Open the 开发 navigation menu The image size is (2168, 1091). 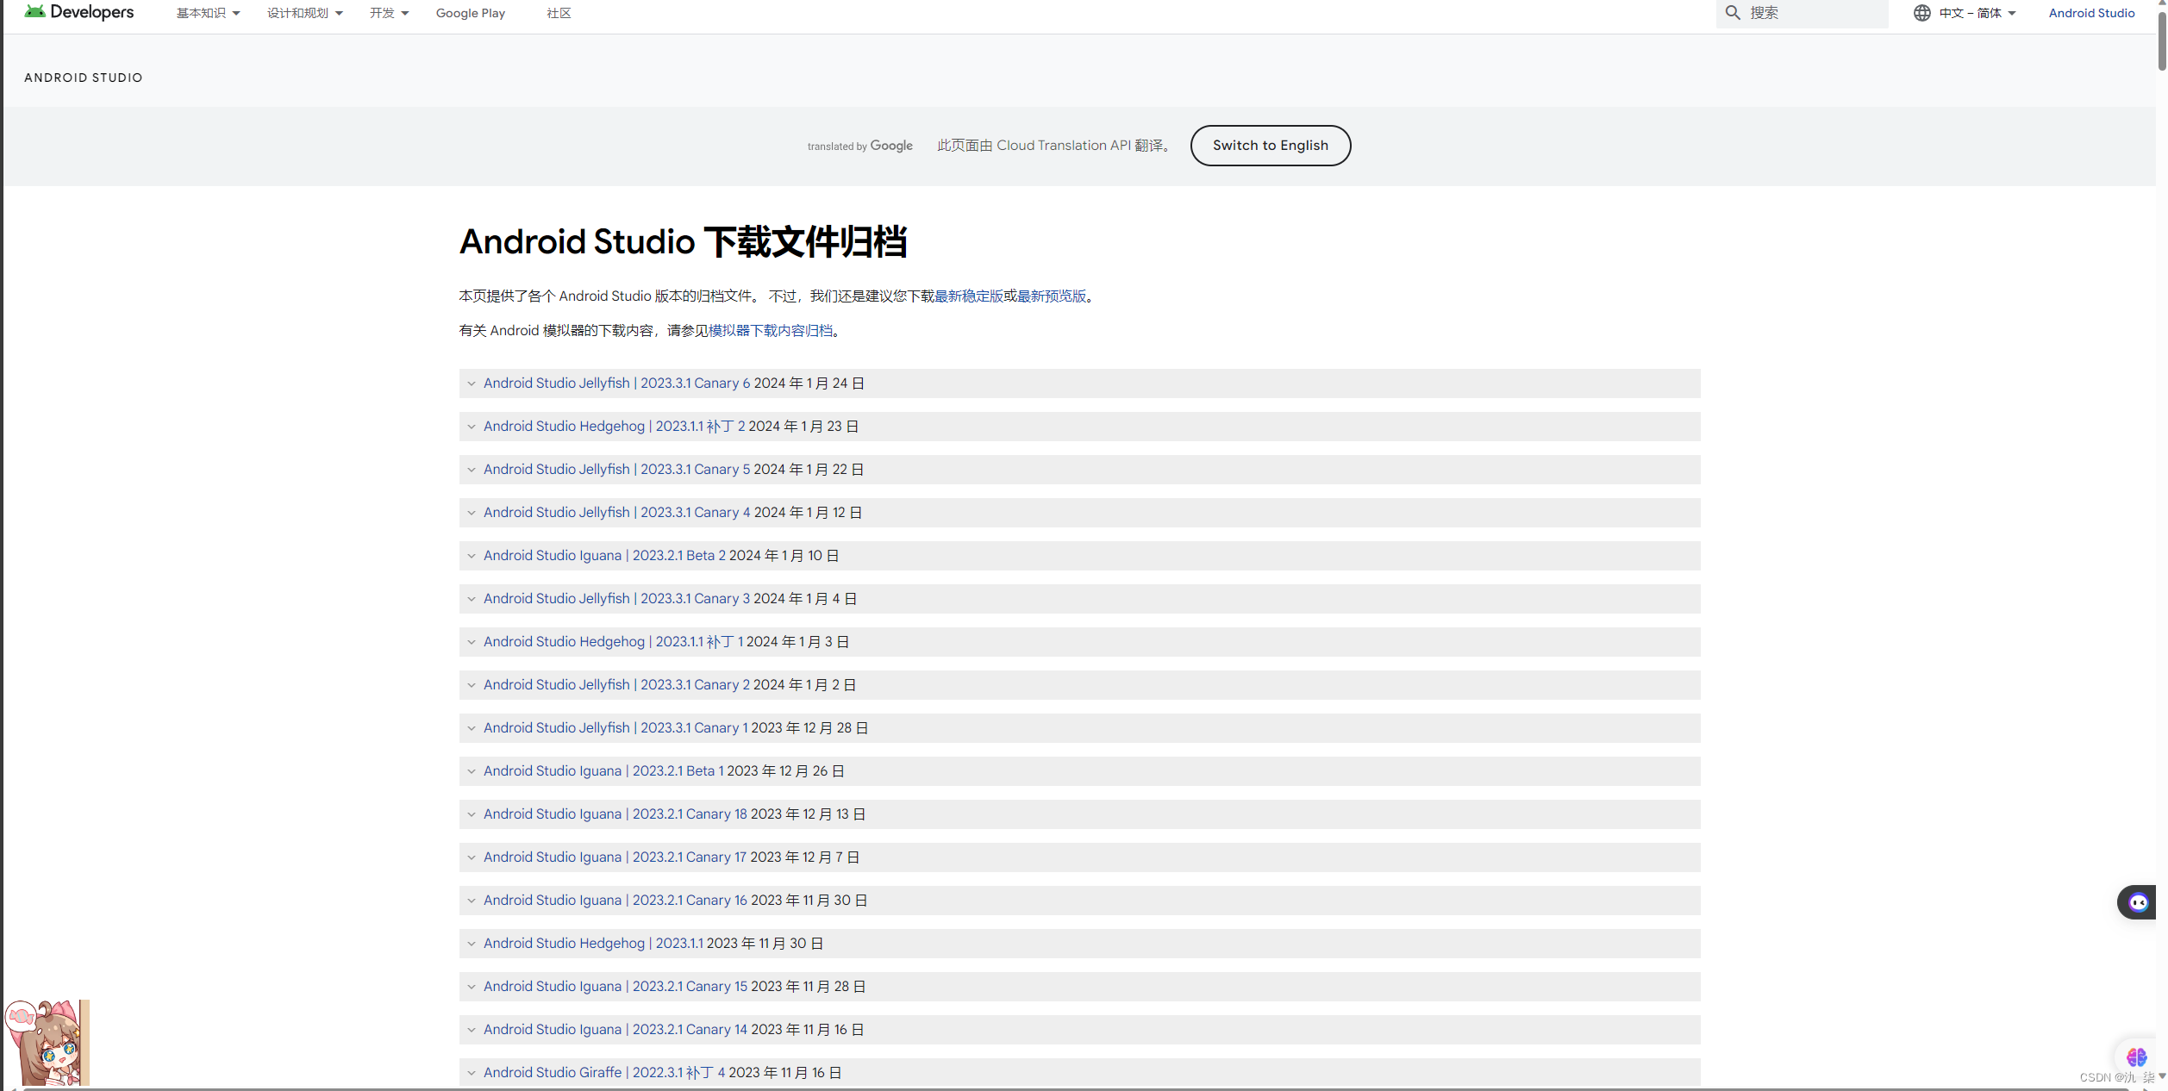(389, 13)
